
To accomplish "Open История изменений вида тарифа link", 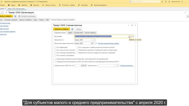I will tap(109, 44).
